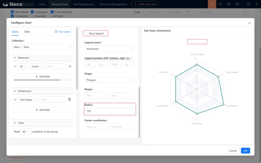Open the Collection Main / Tasks dropdown

tap(42, 47)
